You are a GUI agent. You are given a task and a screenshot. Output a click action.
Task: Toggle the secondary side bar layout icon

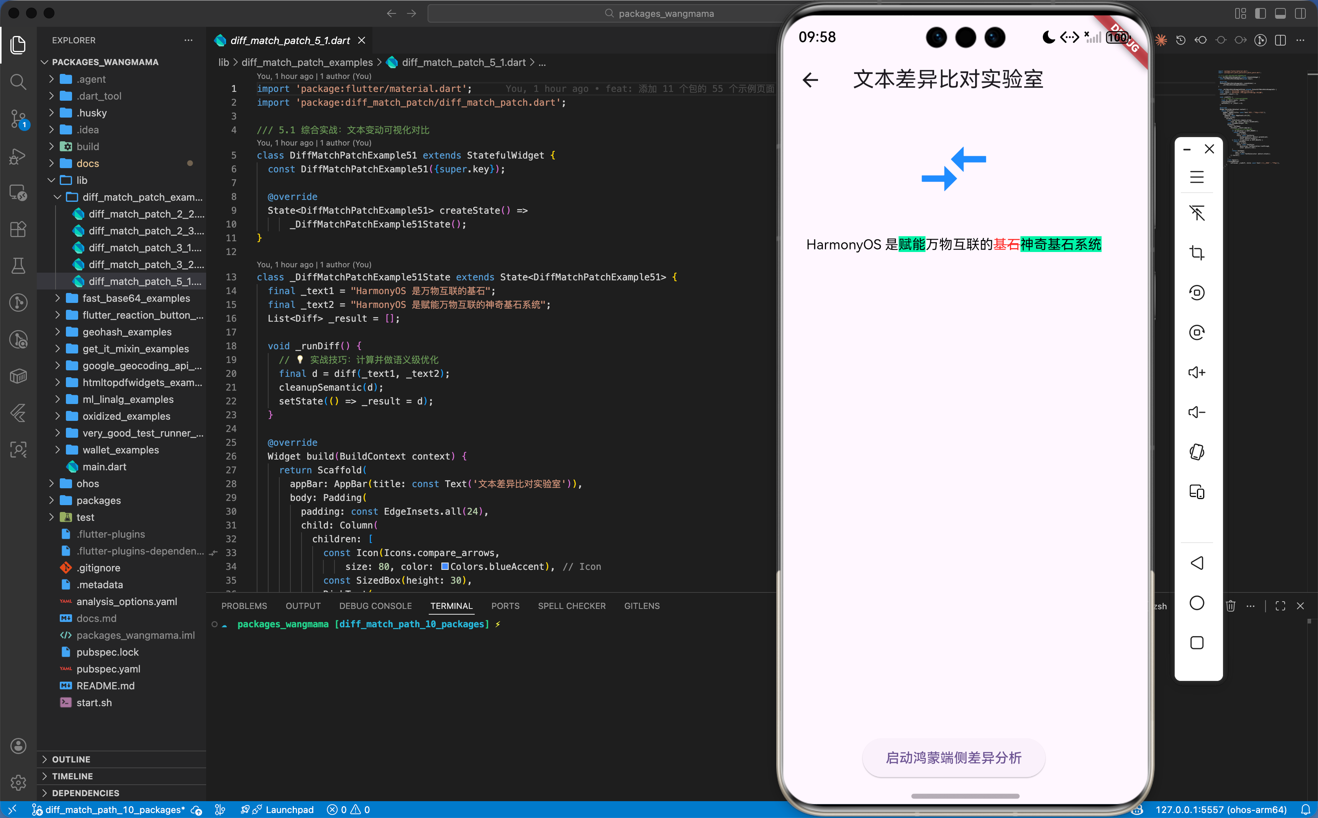click(x=1300, y=13)
